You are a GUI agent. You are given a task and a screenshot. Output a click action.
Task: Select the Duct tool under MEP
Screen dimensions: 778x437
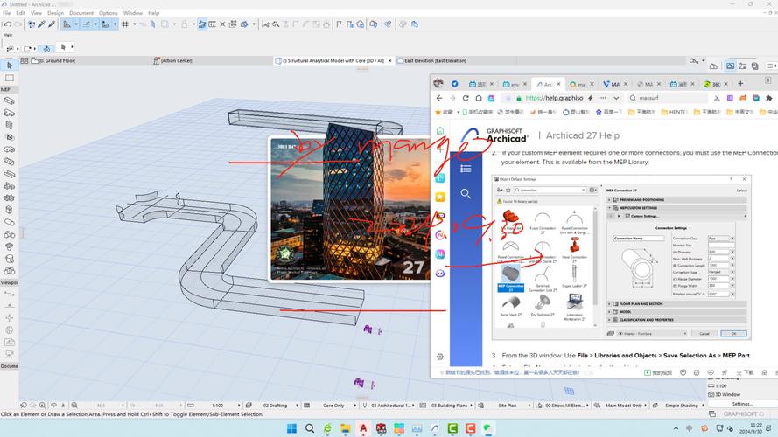coord(10,101)
